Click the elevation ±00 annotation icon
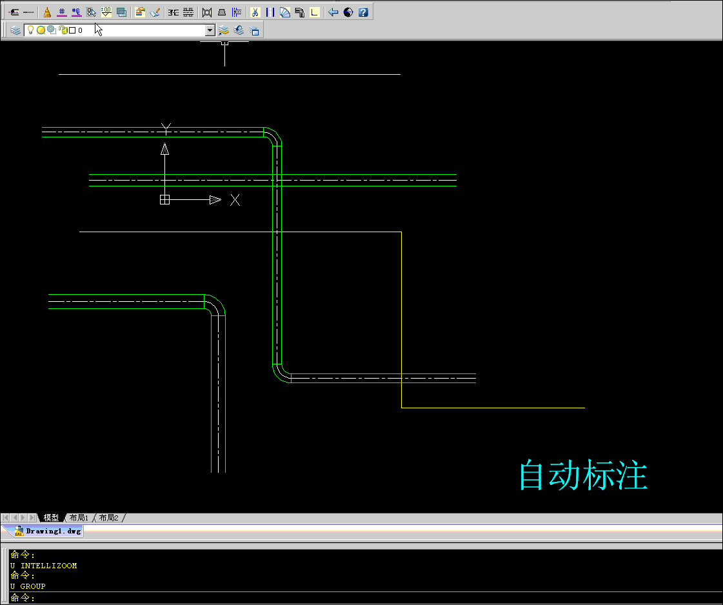Screen dimensions: 723x605 pos(106,12)
